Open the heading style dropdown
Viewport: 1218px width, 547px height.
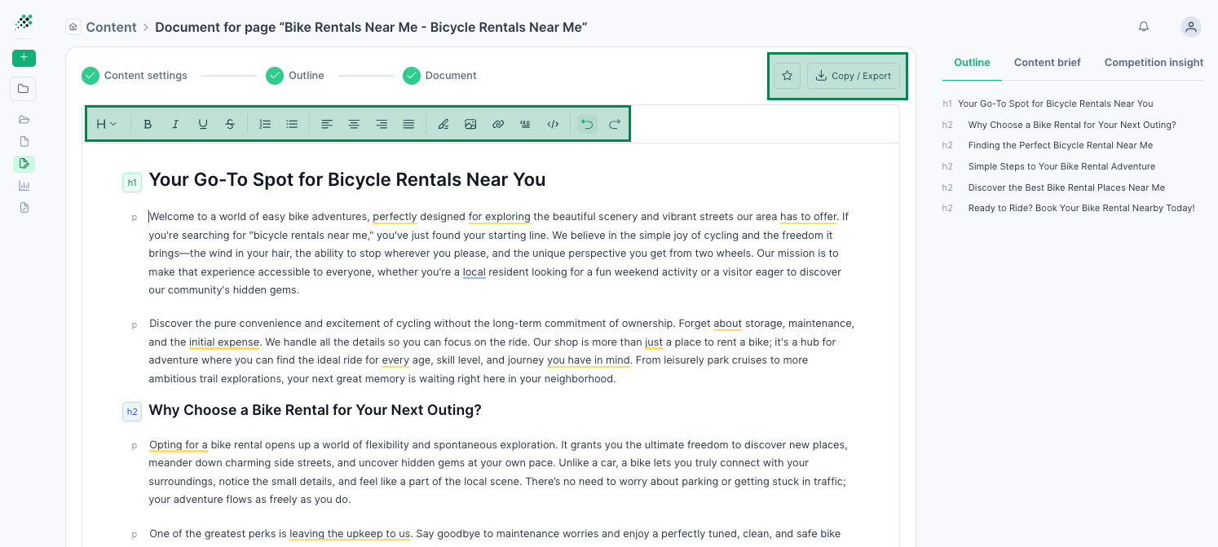click(107, 124)
